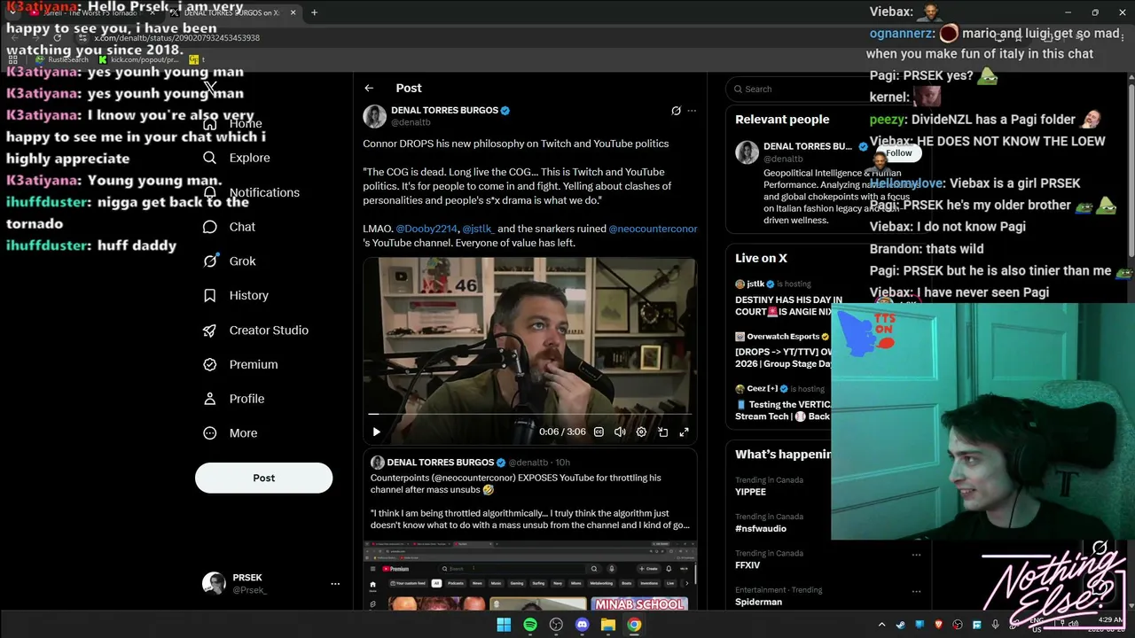Click the white Post compose button
The image size is (1135, 638).
coord(263,478)
